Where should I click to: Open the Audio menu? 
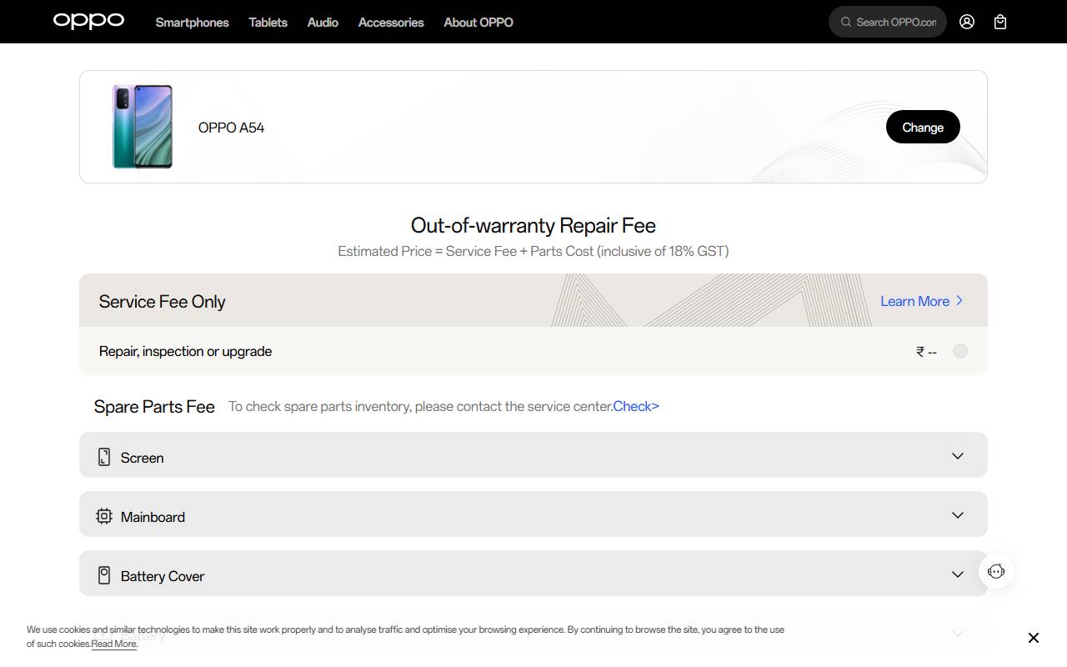click(323, 23)
